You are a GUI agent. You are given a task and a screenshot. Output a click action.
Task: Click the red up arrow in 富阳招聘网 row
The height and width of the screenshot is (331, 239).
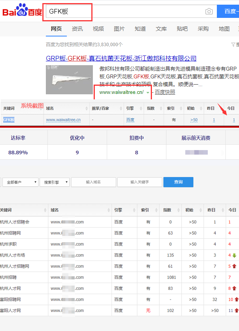tap(236, 299)
